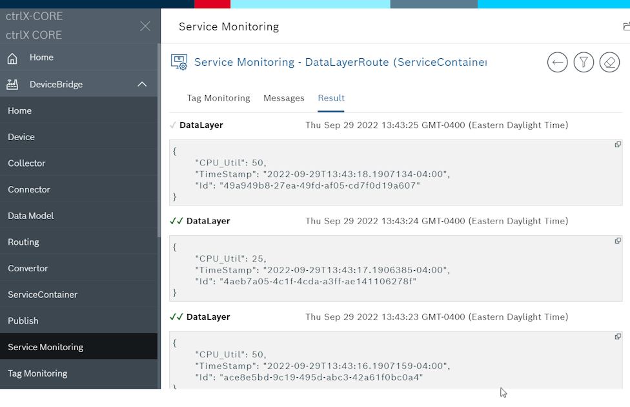Click the back arrow circle button
The image size is (630, 407).
(x=558, y=63)
